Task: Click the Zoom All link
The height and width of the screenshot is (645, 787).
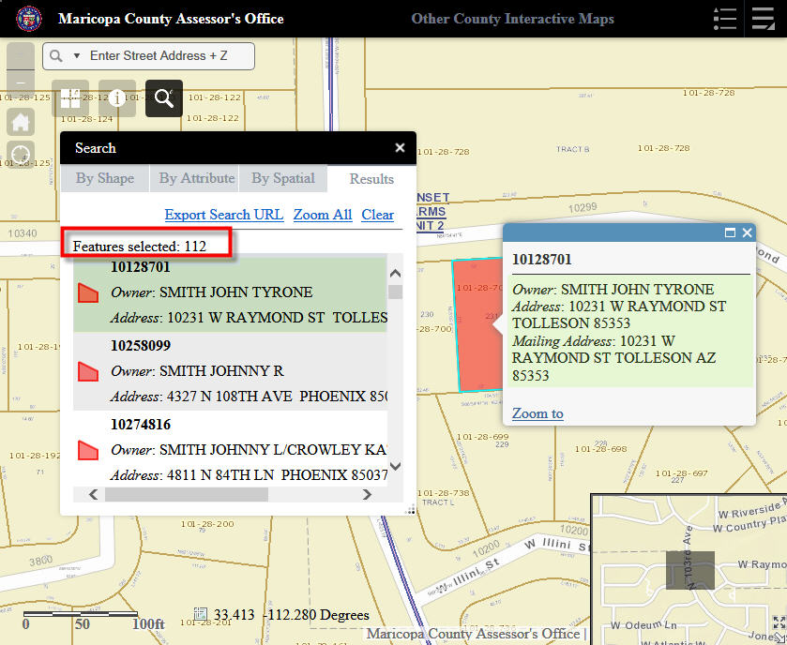Action: click(x=323, y=215)
